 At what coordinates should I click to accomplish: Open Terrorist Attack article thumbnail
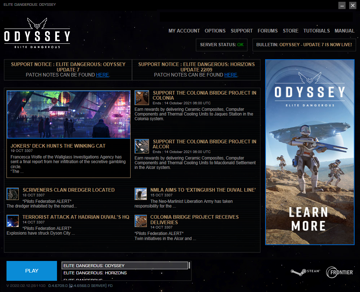[13, 221]
